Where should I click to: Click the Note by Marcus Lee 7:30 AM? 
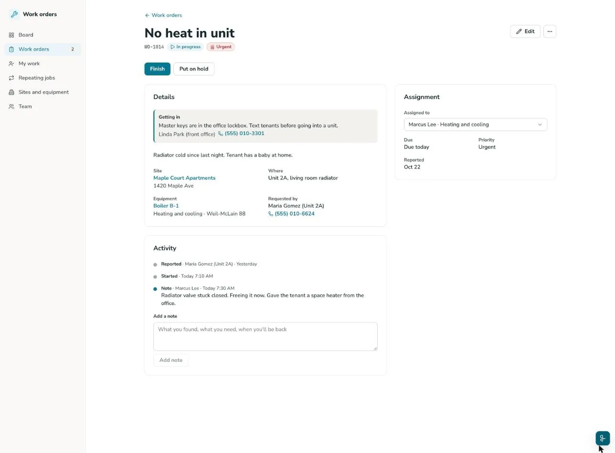tap(198, 288)
